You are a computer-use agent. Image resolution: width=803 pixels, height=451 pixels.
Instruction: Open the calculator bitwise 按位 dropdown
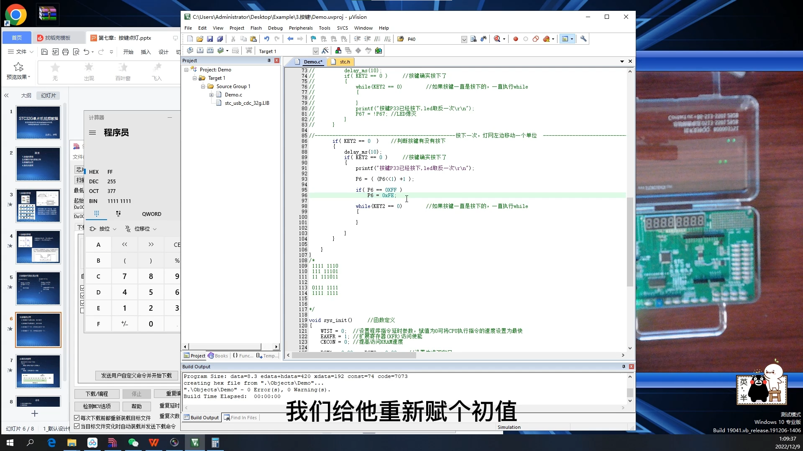(x=103, y=229)
